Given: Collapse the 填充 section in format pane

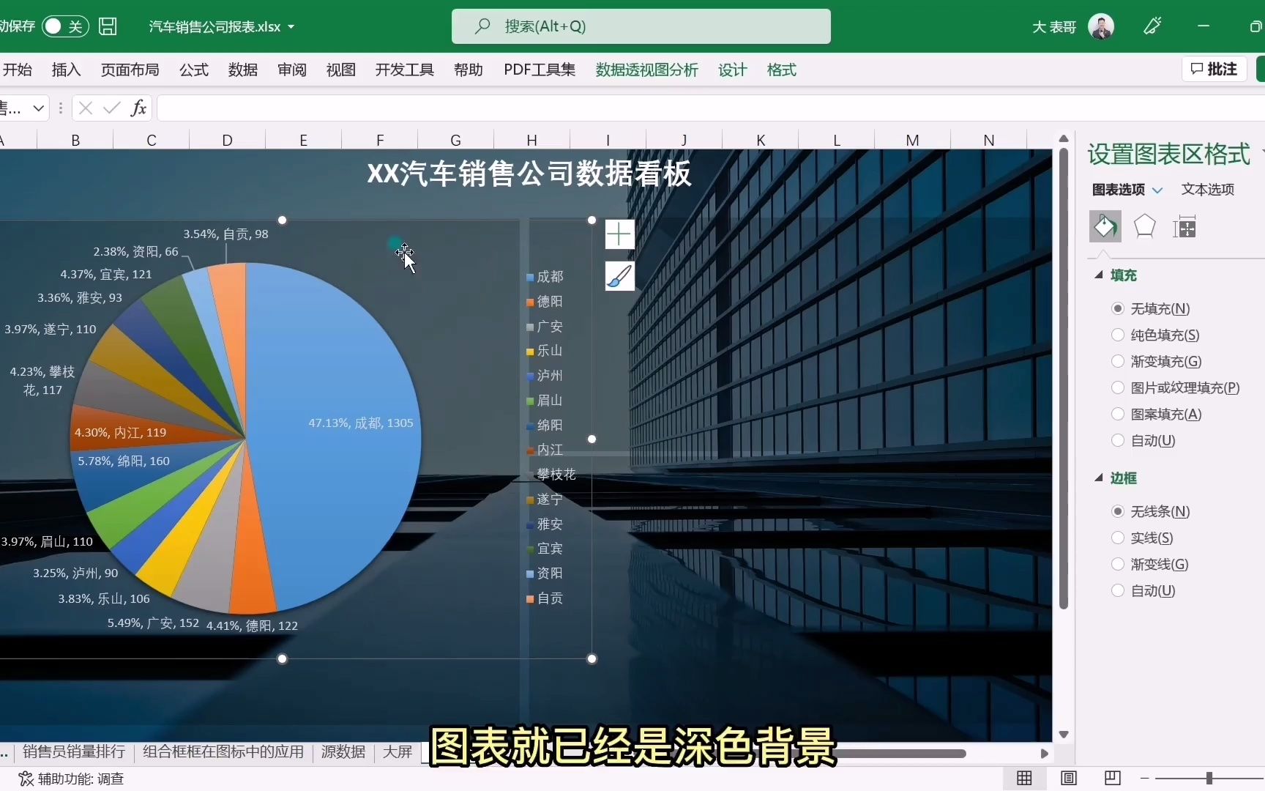Looking at the screenshot, I should [1100, 275].
